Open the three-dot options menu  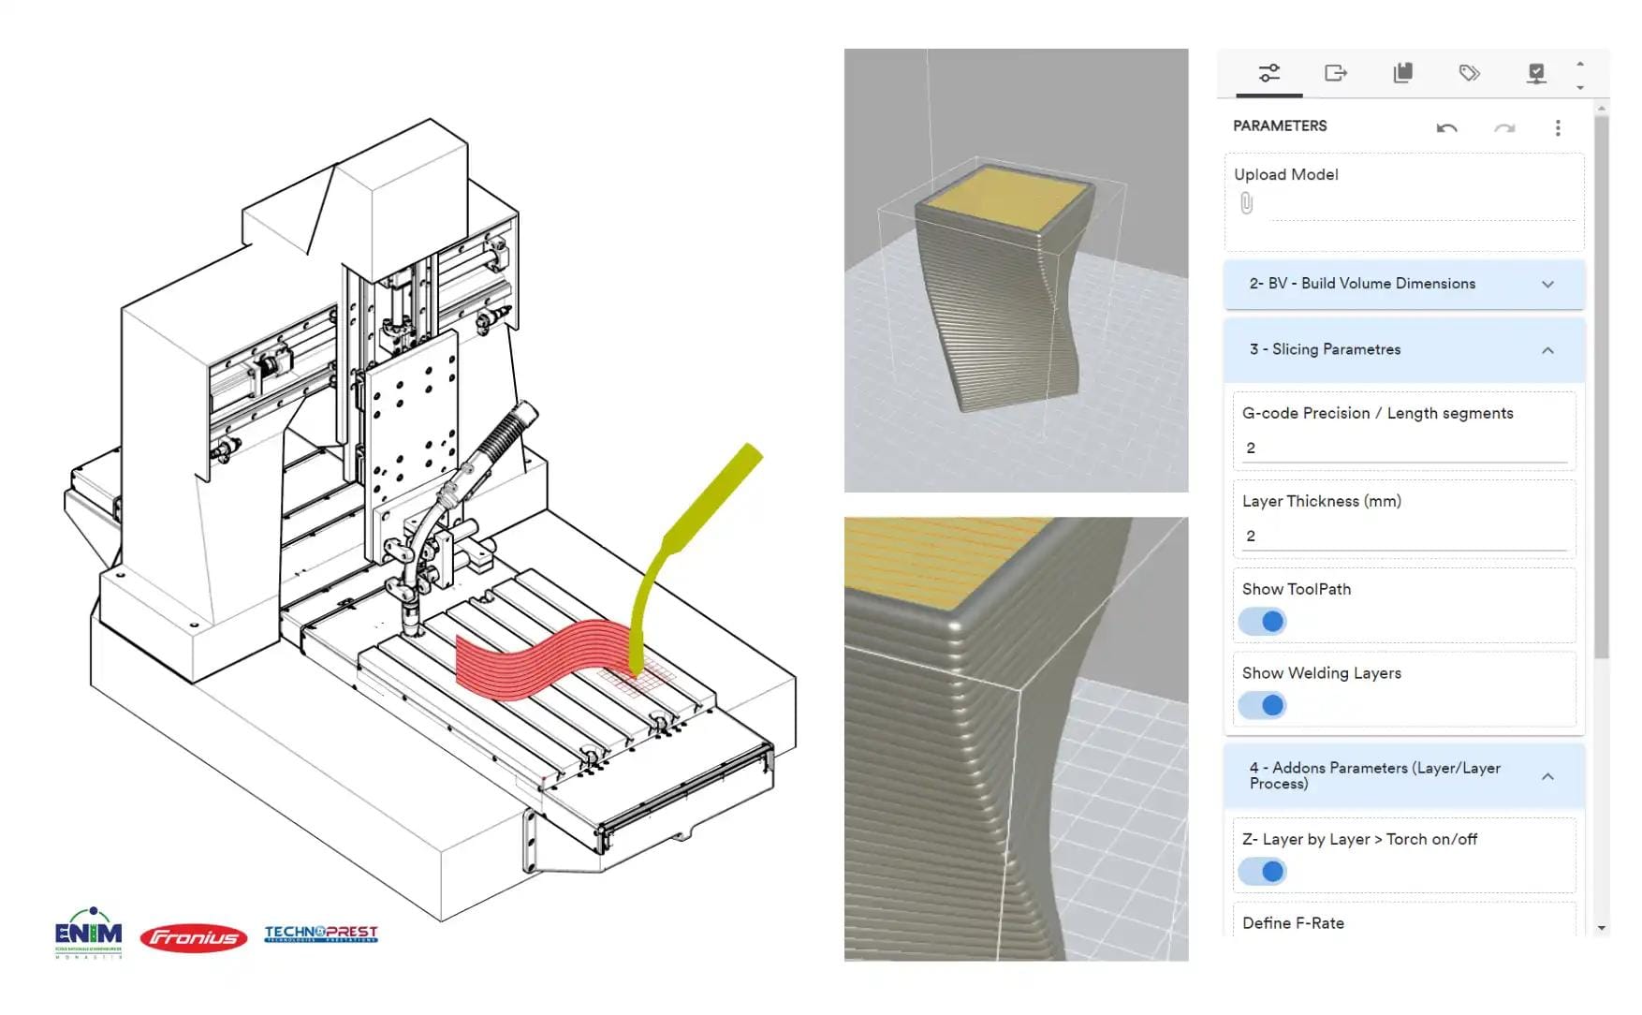click(x=1559, y=127)
